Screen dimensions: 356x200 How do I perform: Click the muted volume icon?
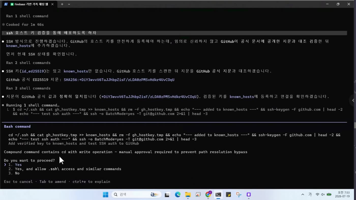tap(323, 195)
